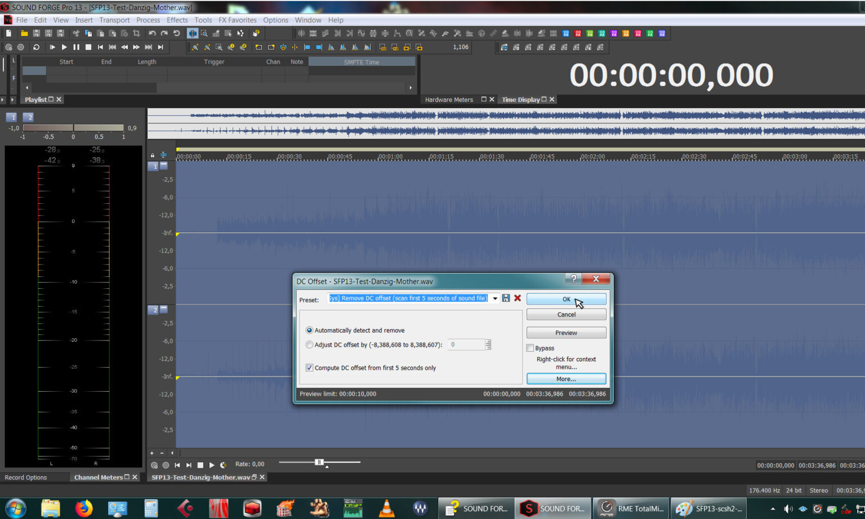Create a new file with the New icon
Screen dimensions: 865x519
tap(8, 34)
